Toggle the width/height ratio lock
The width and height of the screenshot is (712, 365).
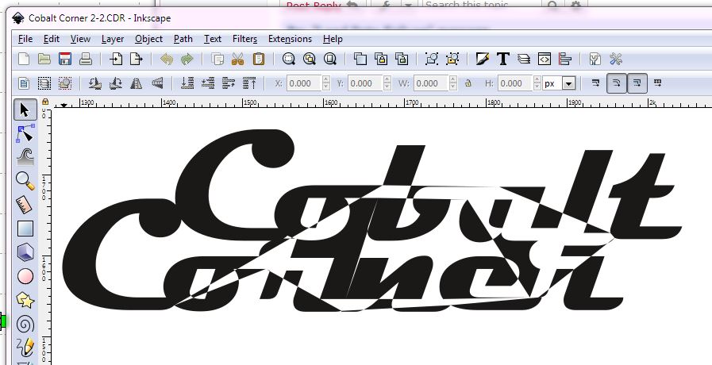click(468, 83)
